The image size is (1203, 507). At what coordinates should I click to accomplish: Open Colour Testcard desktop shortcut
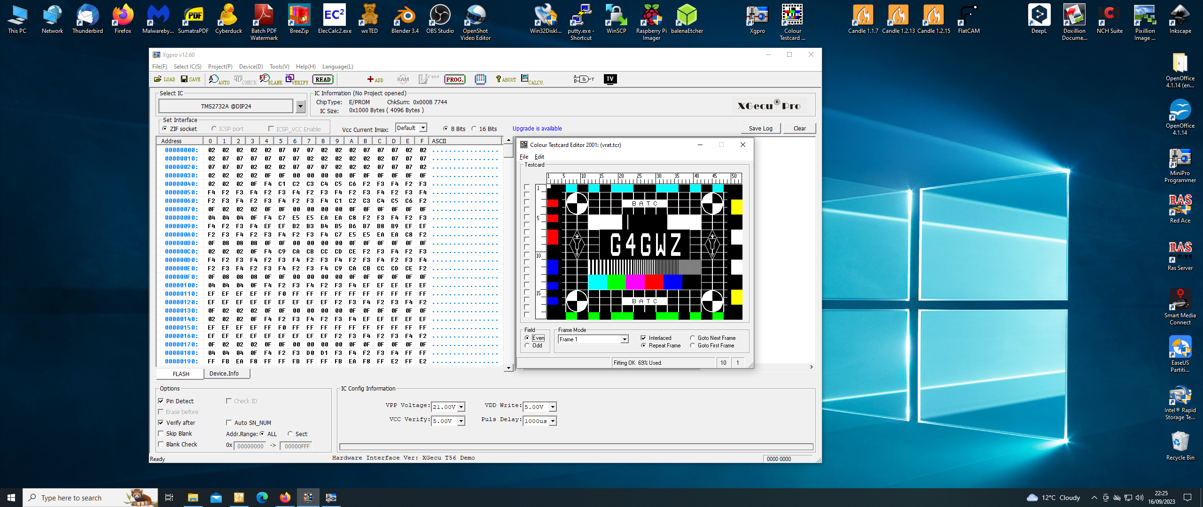[x=792, y=23]
